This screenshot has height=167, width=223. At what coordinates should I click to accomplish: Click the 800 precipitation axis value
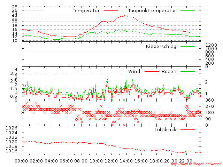[x=209, y=52]
